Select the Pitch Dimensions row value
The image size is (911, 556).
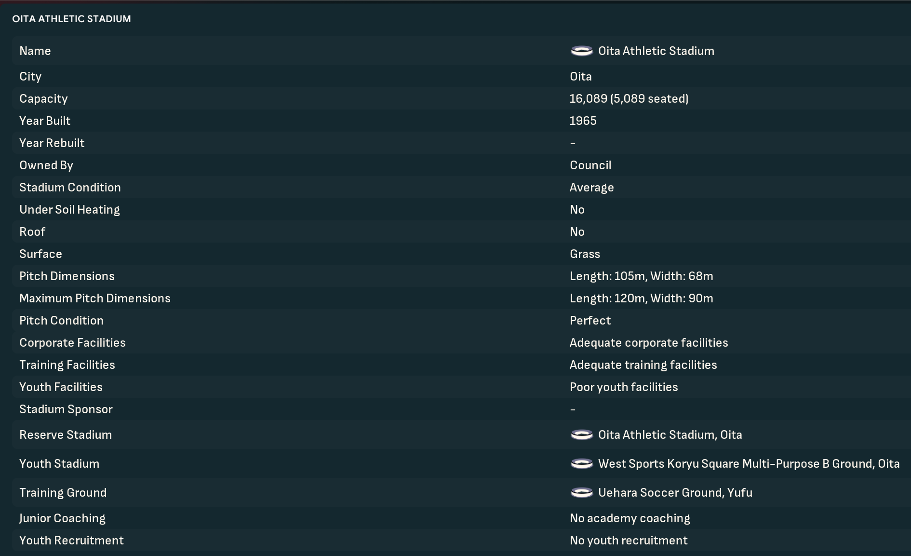pos(641,276)
